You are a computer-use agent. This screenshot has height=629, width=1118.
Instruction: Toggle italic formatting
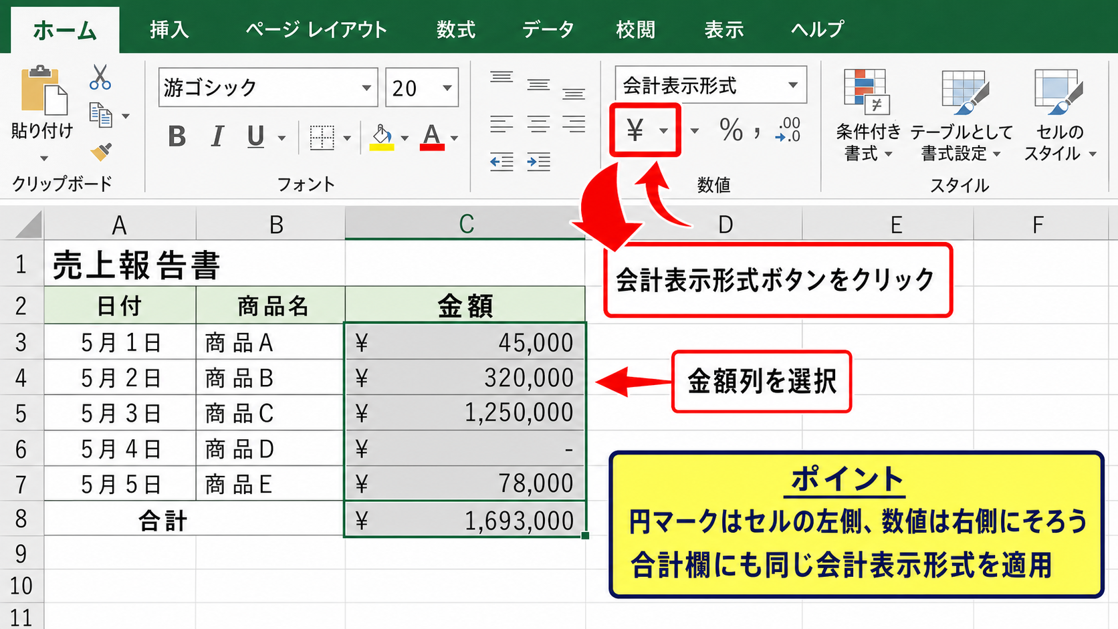coord(217,137)
